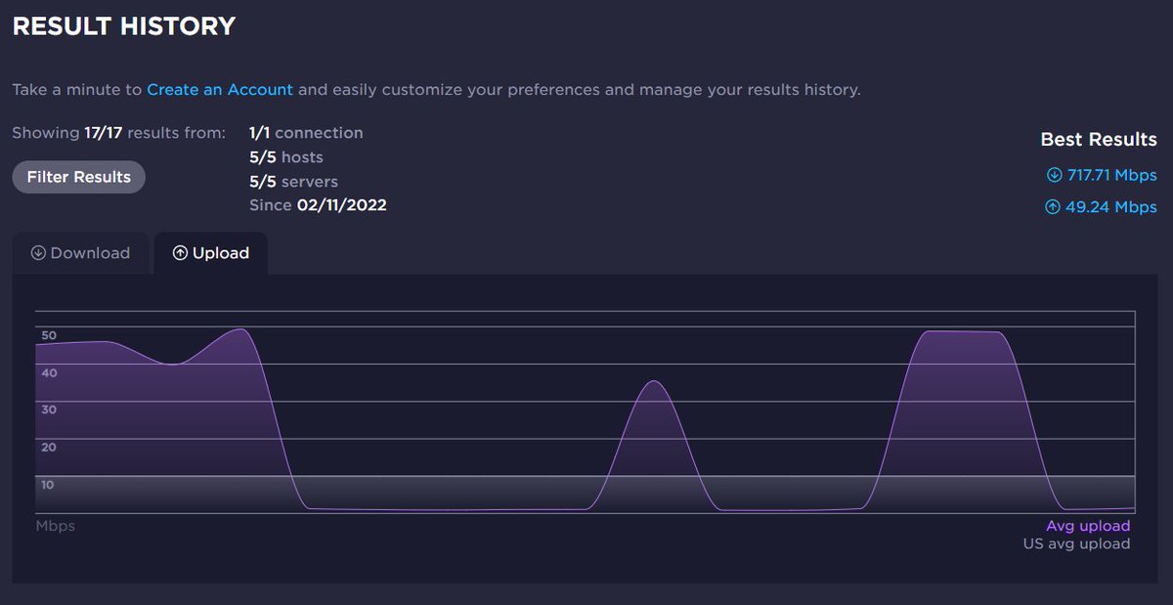Click the upload icon beside 49.24 Mbps
The width and height of the screenshot is (1173, 605).
coord(1052,207)
